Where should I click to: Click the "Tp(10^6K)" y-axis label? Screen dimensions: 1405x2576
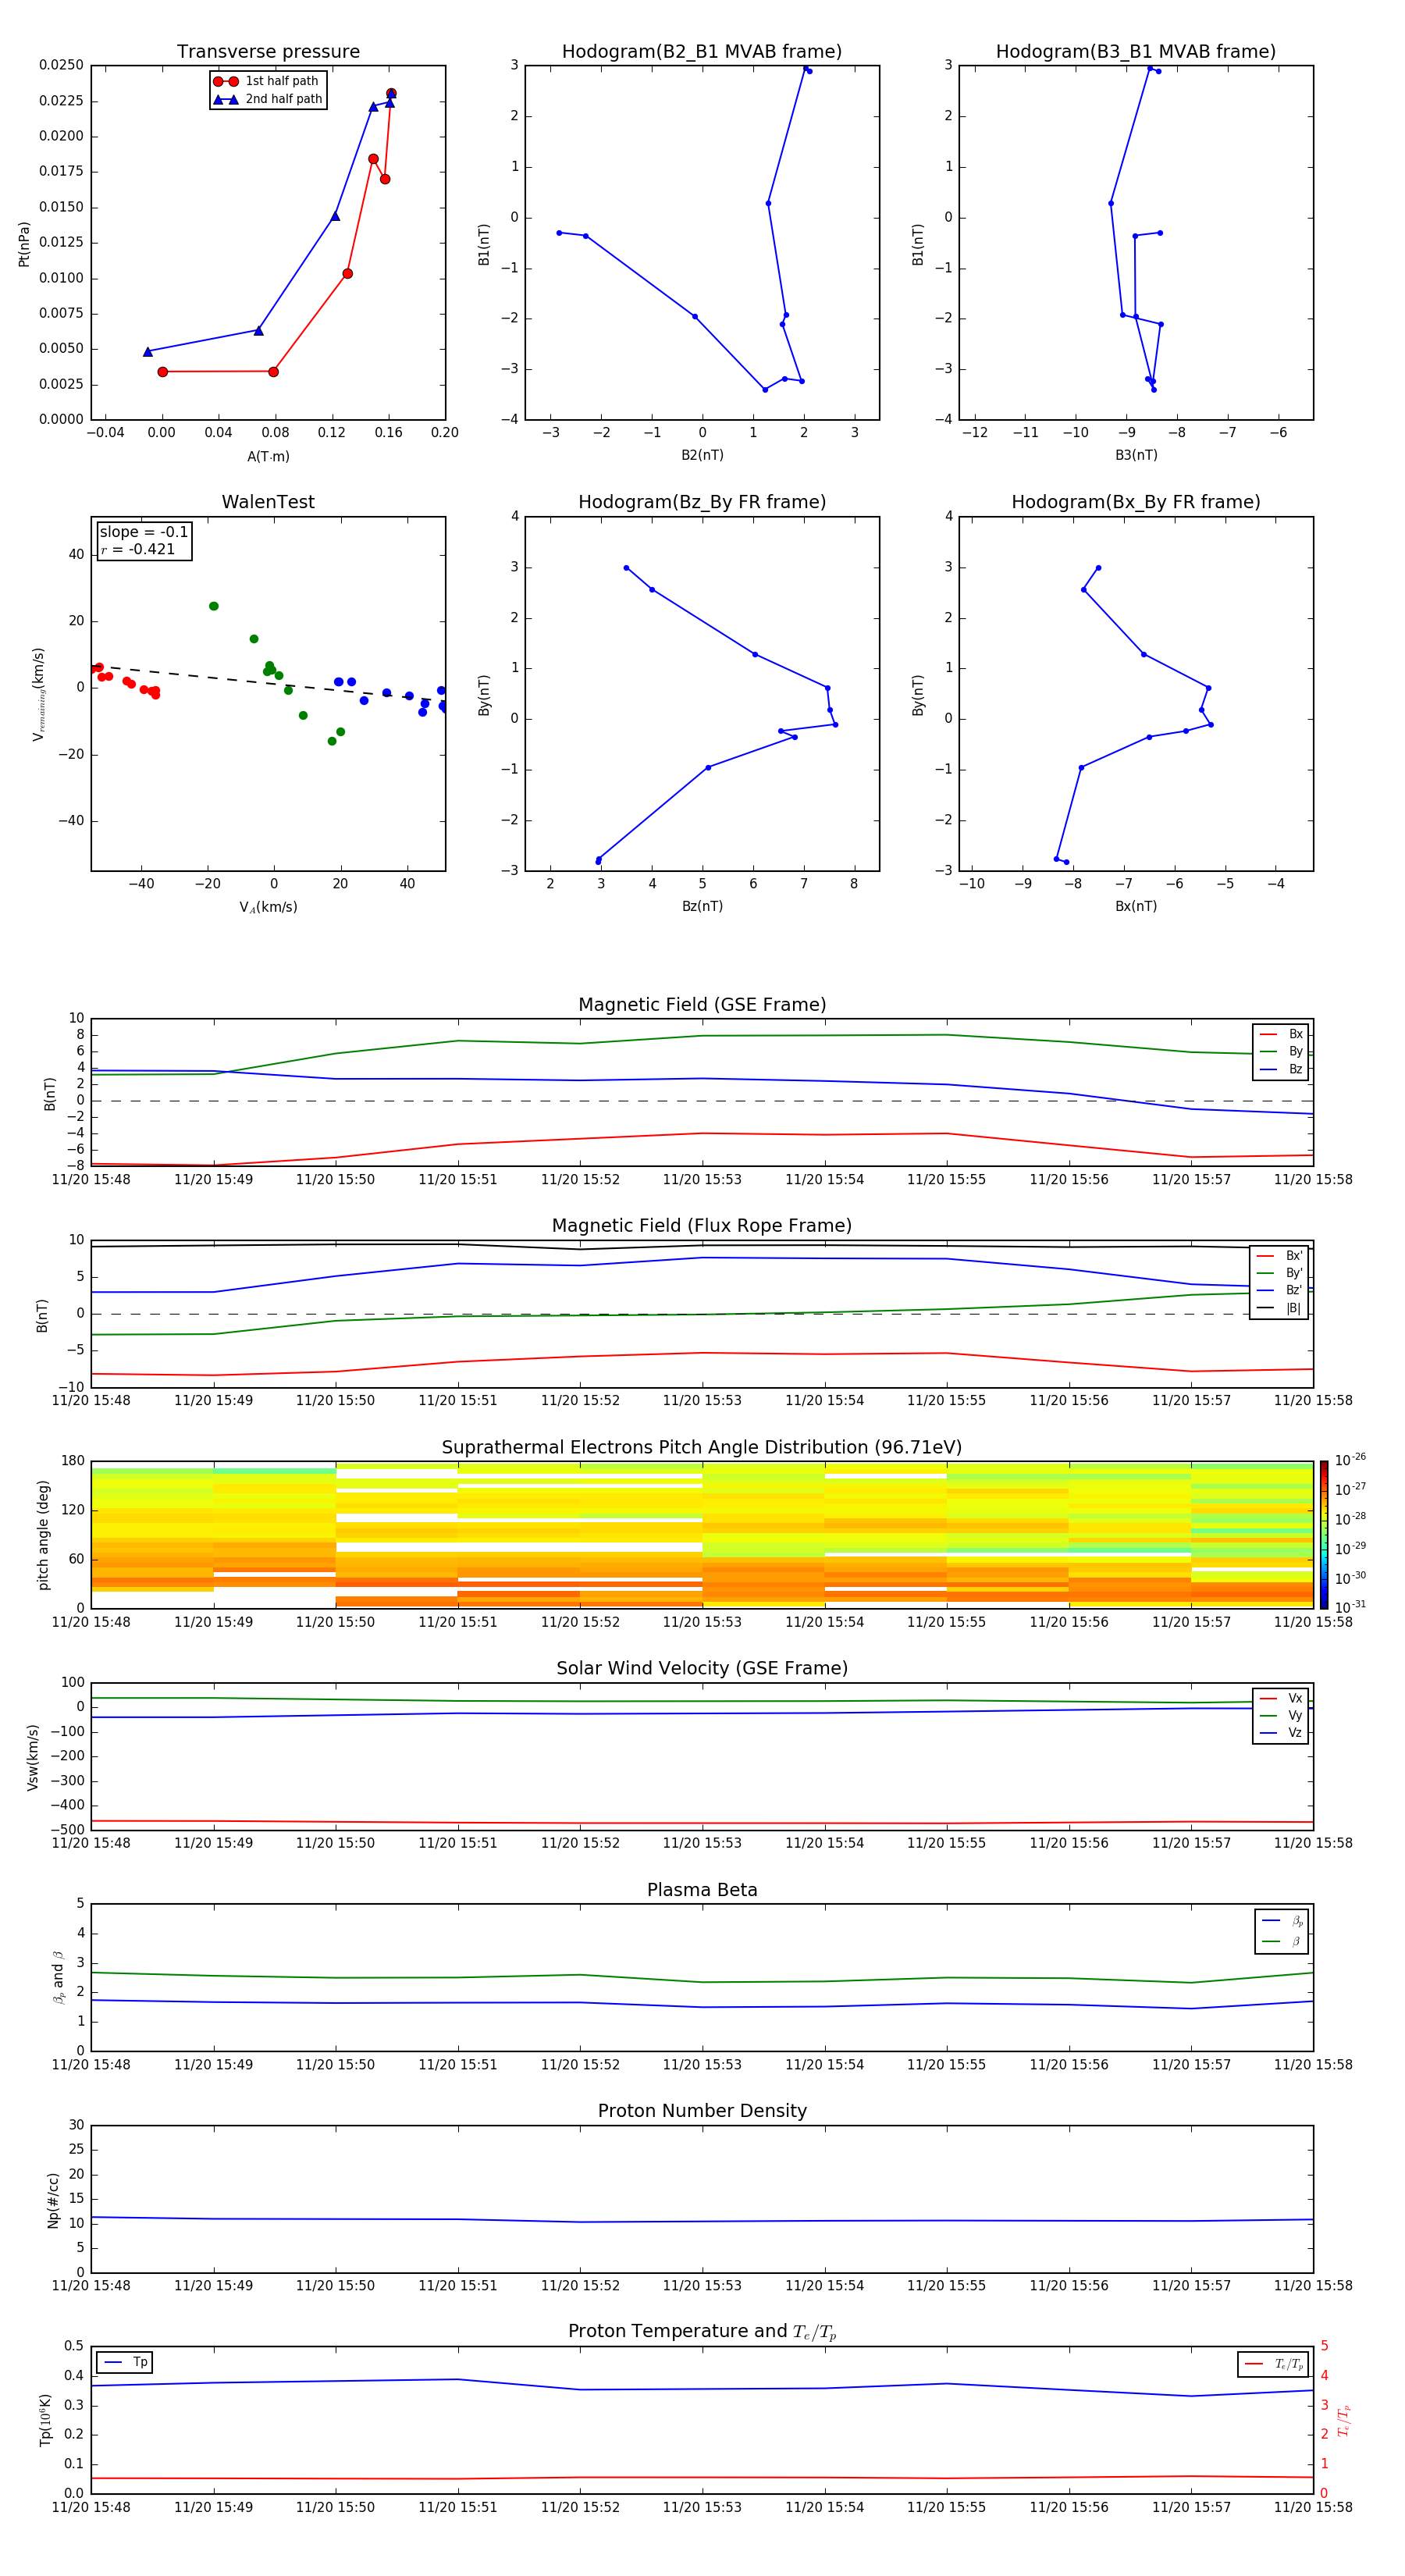(45, 2421)
